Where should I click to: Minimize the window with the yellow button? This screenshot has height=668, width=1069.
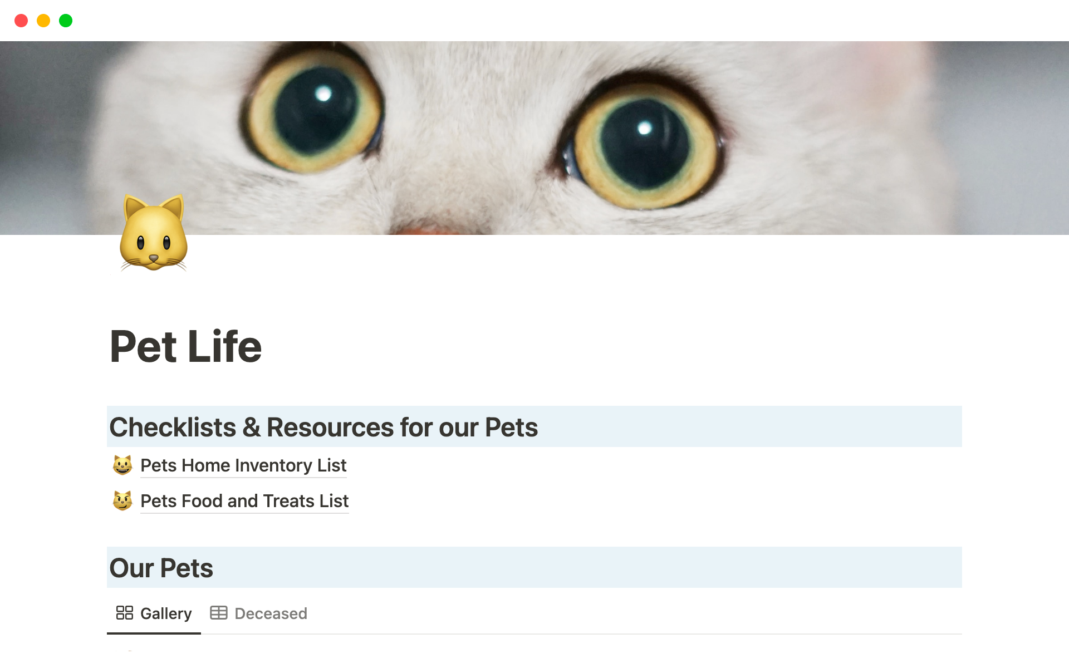(43, 21)
